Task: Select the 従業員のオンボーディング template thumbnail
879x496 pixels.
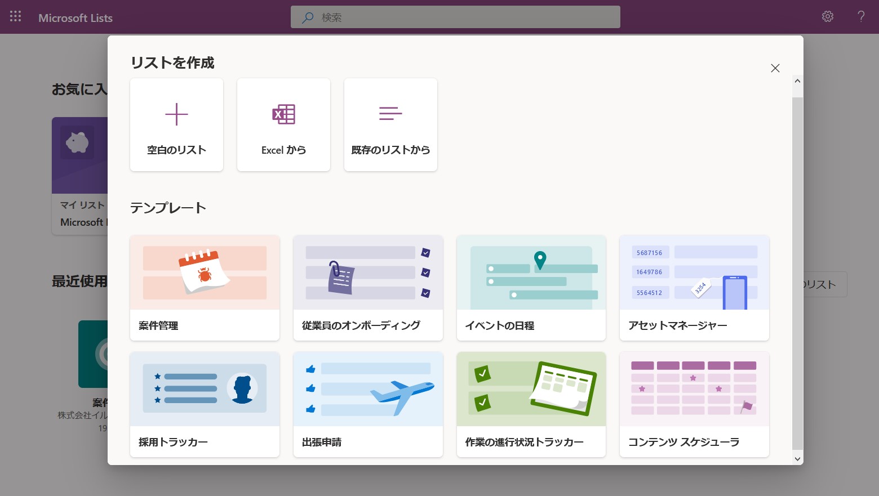Action: pyautogui.click(x=368, y=272)
